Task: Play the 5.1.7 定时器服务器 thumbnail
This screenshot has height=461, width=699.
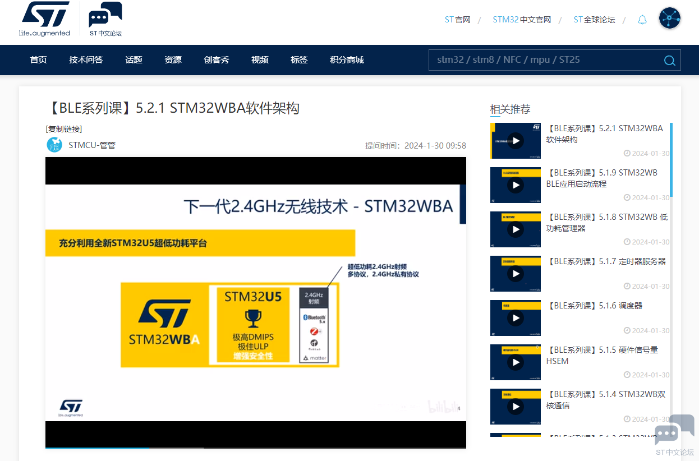Action: point(516,274)
